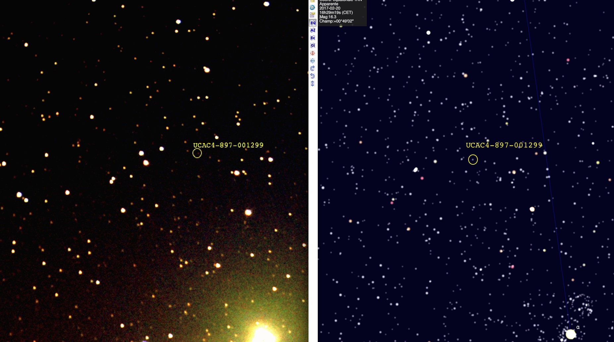Flip the chart horizontally
Viewport: 614px width, 342px height.
(312, 53)
